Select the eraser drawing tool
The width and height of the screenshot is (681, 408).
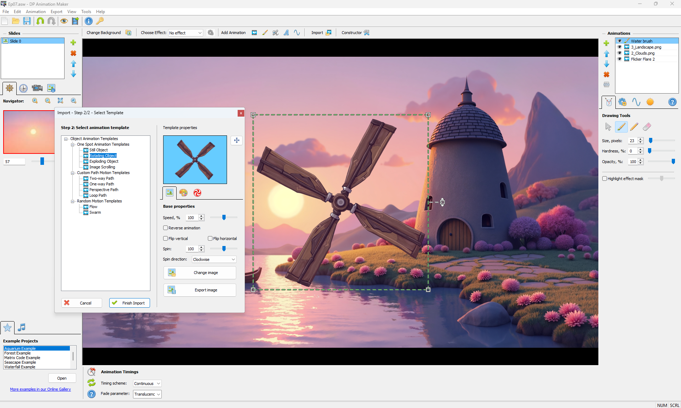[x=647, y=127]
